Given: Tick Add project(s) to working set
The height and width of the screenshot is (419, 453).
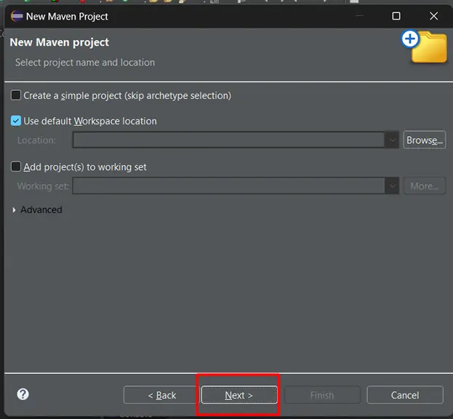Looking at the screenshot, I should [x=15, y=167].
